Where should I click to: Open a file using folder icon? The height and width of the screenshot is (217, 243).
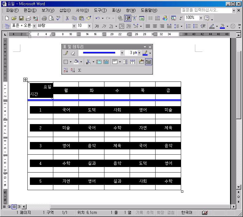14,18
